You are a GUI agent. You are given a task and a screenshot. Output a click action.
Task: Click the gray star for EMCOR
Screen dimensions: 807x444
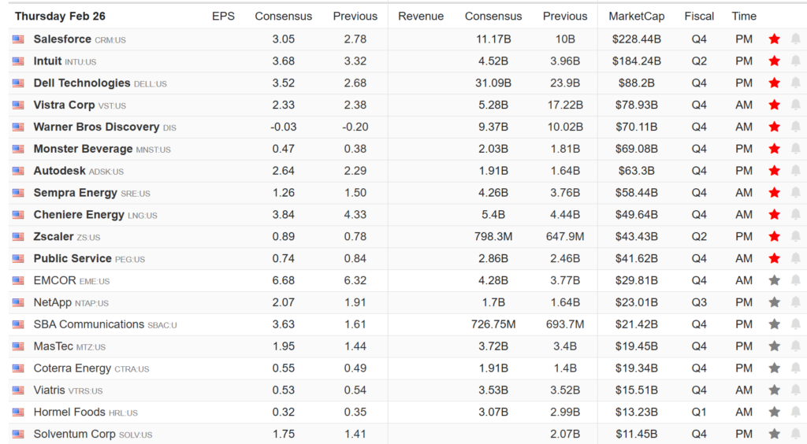tap(774, 280)
